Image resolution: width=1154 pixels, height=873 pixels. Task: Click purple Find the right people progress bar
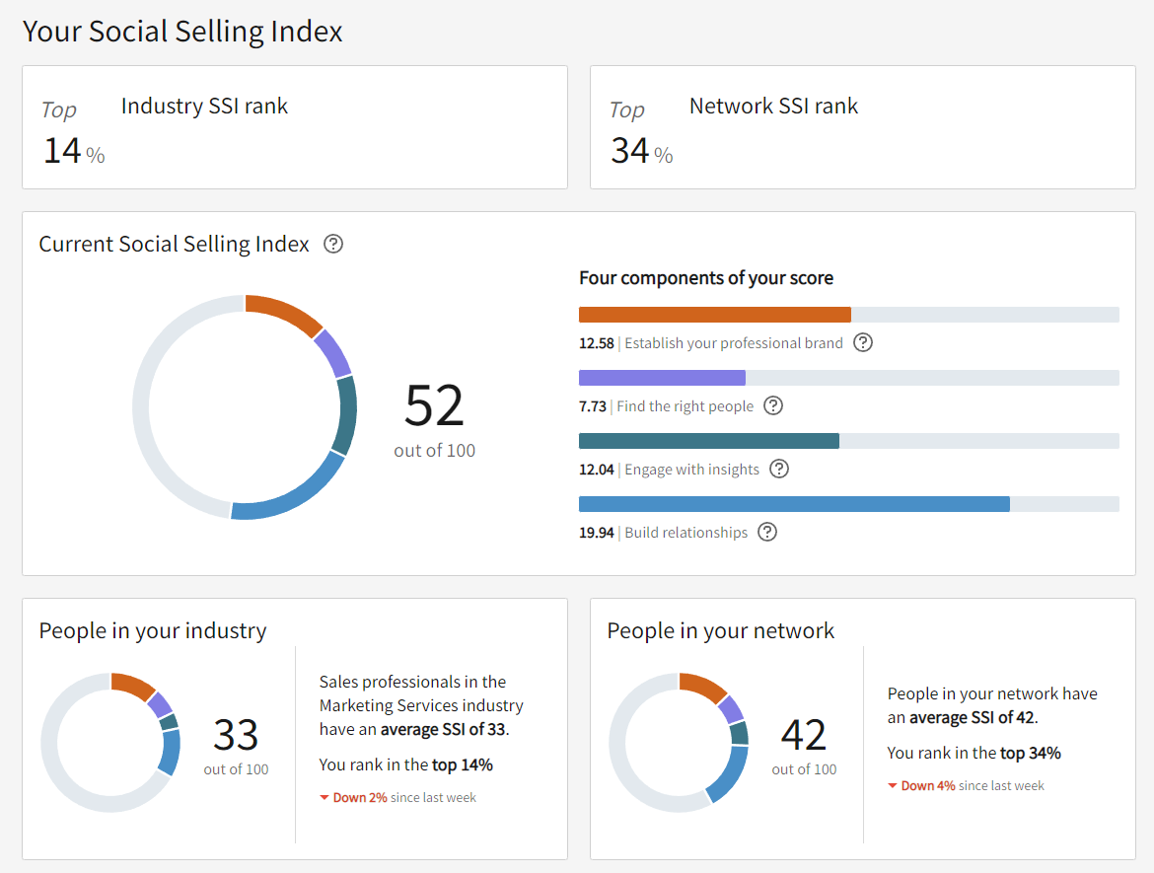coord(662,378)
